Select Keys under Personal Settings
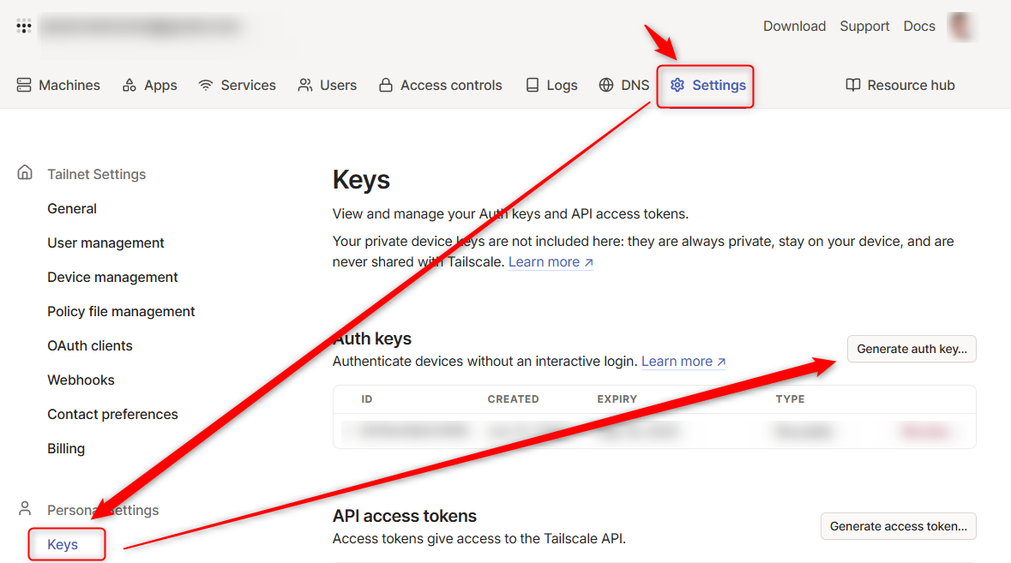 (x=63, y=544)
